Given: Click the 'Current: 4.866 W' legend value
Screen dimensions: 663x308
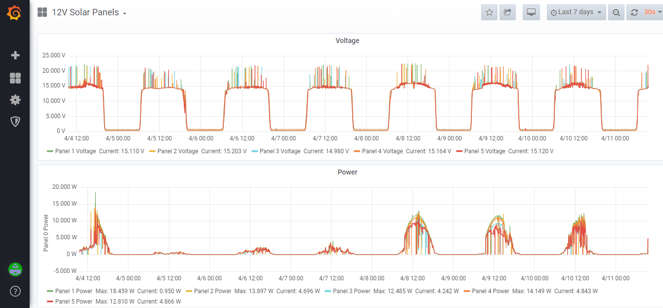Looking at the screenshot, I should [159, 301].
